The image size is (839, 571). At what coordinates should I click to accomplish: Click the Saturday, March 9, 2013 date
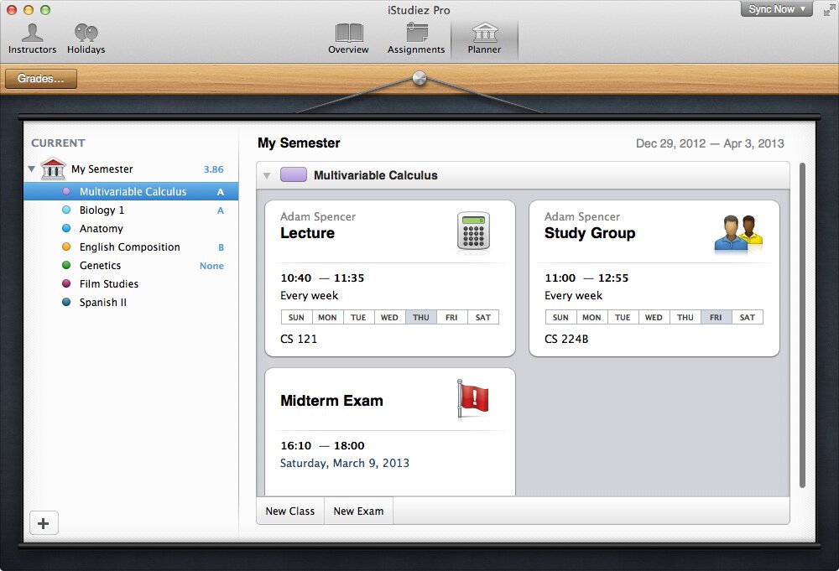coord(345,463)
